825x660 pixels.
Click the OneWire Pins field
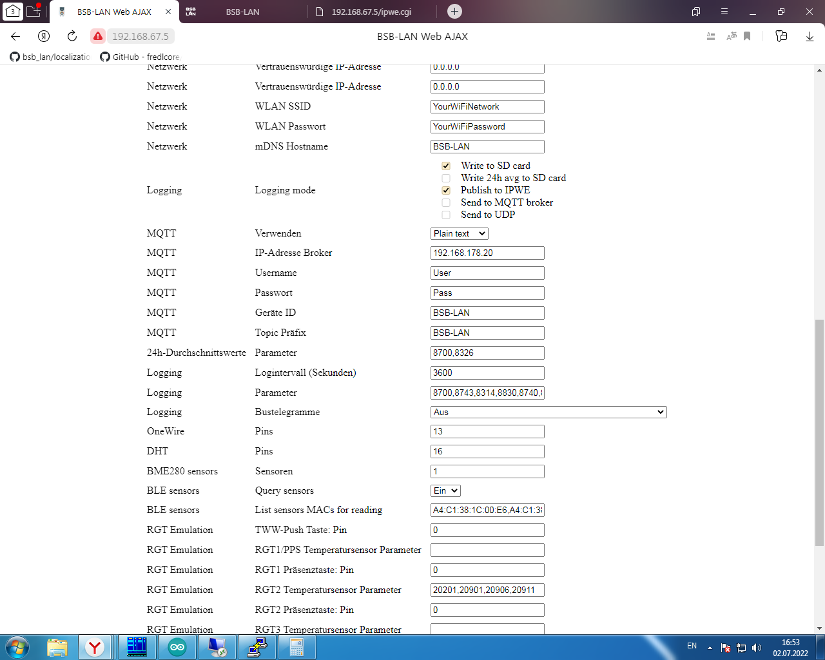487,431
